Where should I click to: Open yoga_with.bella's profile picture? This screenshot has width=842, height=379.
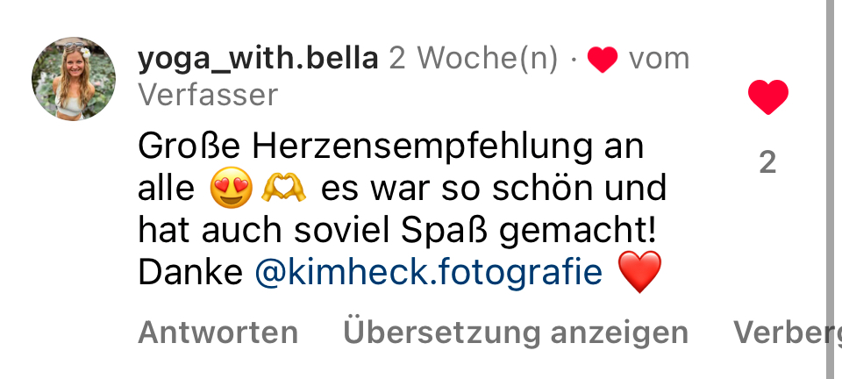pyautogui.click(x=74, y=79)
